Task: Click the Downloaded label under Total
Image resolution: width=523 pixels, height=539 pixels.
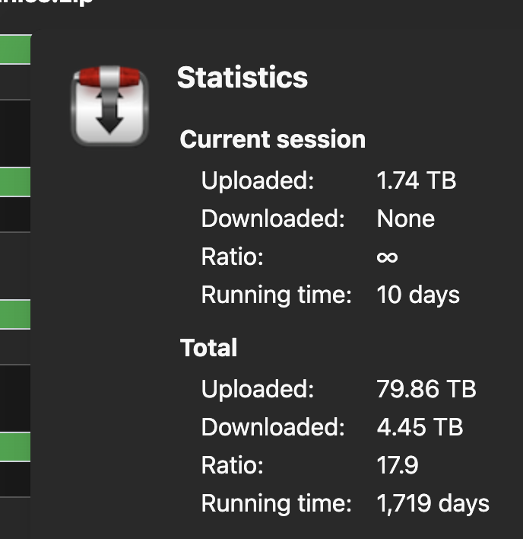Action: coord(273,427)
